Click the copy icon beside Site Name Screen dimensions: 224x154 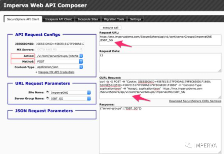[48, 93]
